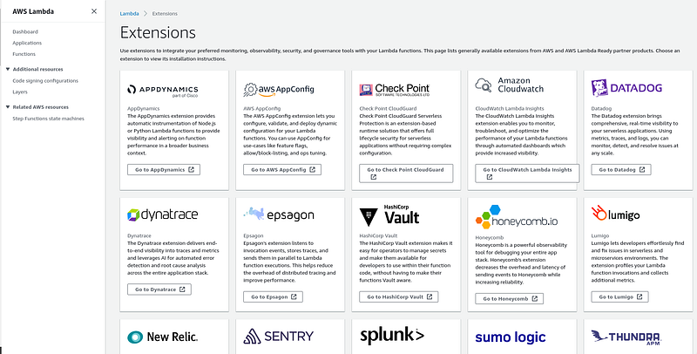Click the Amazon CloudWatch logo
The width and height of the screenshot is (697, 354).
[510, 85]
